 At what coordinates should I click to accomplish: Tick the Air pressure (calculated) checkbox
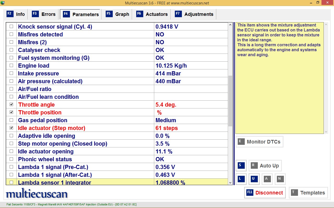point(11,81)
